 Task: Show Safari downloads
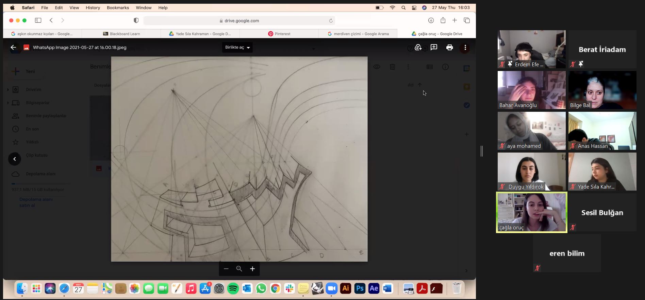(x=431, y=20)
